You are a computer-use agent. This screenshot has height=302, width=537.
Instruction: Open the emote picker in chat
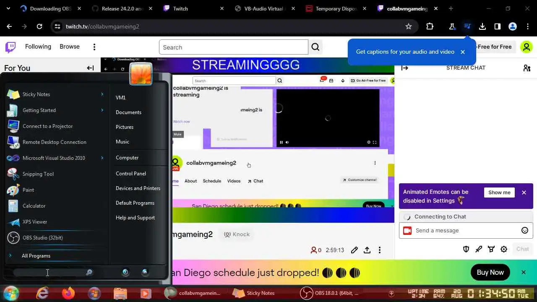tap(524, 230)
